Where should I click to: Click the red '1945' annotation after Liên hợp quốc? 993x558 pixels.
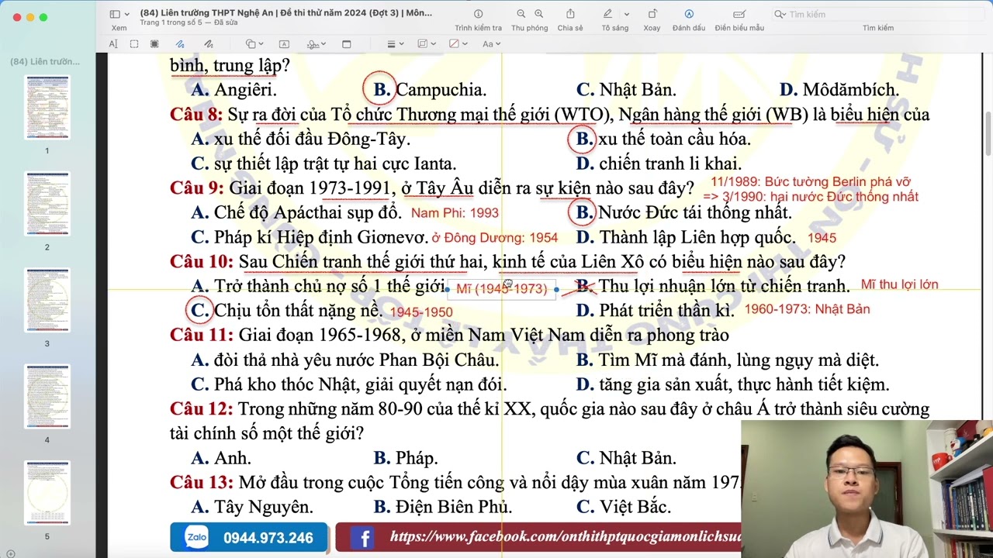[822, 238]
